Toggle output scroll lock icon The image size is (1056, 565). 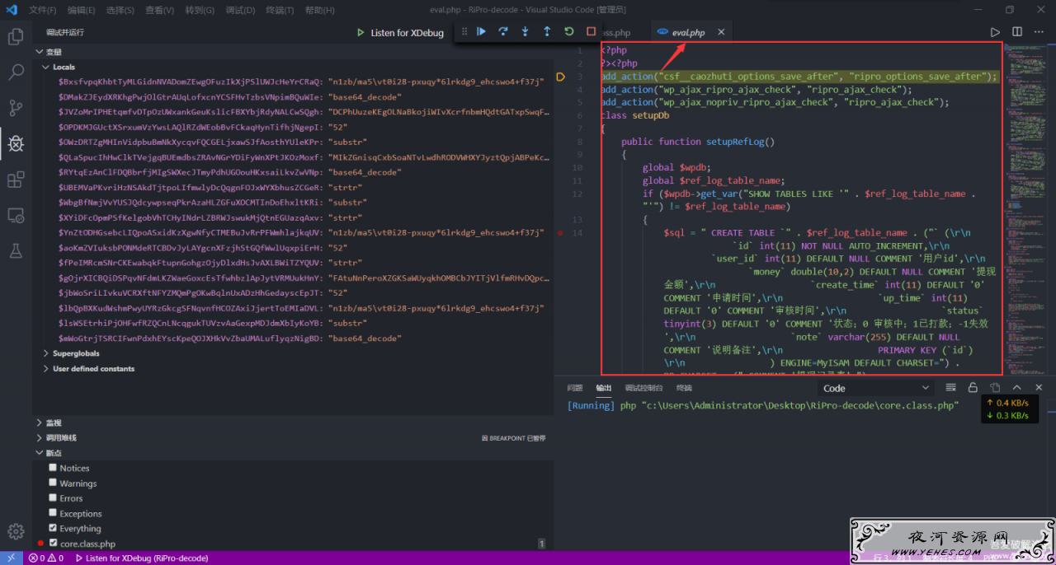[973, 387]
